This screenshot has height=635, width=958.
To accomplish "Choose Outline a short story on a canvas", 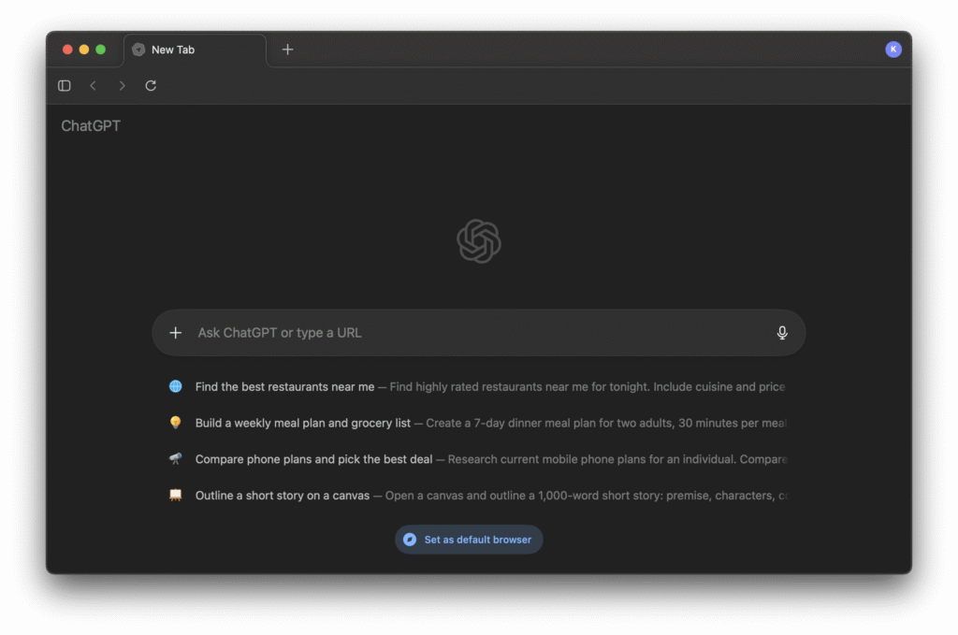I will 283,496.
